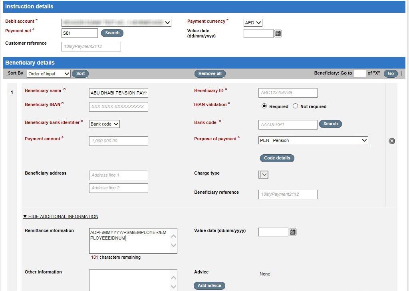Click Add advice under the Advice section
This screenshot has height=291, width=409.
pos(209,285)
